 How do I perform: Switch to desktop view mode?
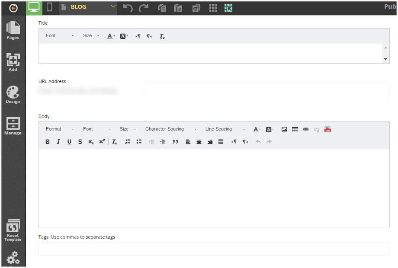click(34, 8)
